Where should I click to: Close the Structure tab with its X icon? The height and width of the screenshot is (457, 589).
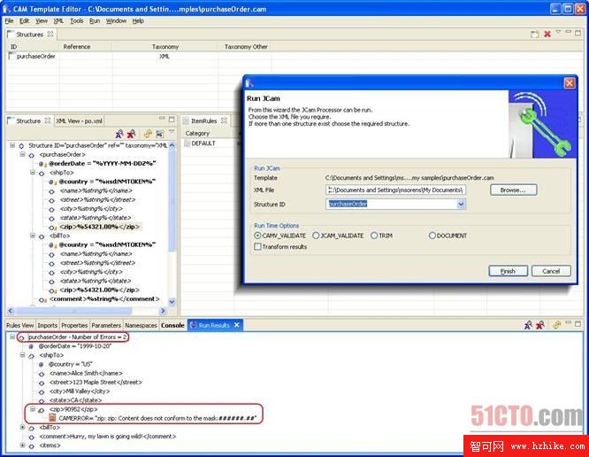click(x=49, y=121)
